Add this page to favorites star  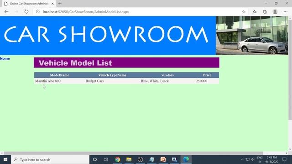tap(244, 12)
